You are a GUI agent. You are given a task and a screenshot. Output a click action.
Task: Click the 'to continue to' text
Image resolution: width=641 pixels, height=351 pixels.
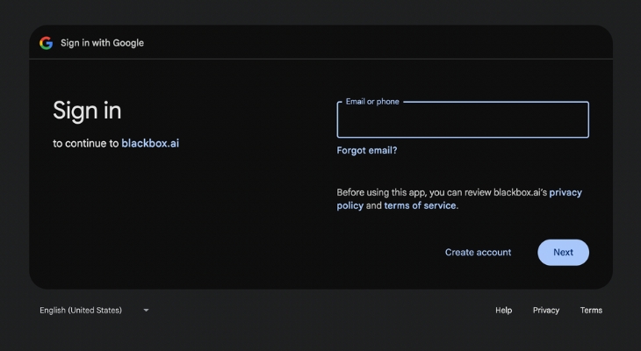pyautogui.click(x=85, y=143)
